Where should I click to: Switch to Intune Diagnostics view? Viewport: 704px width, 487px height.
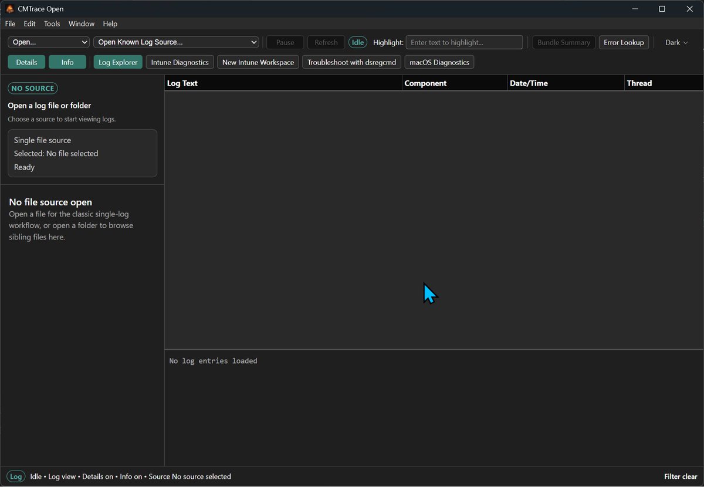pos(180,62)
